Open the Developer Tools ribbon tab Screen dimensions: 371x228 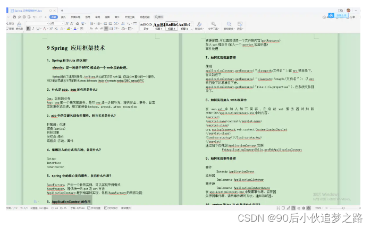tap(130, 17)
